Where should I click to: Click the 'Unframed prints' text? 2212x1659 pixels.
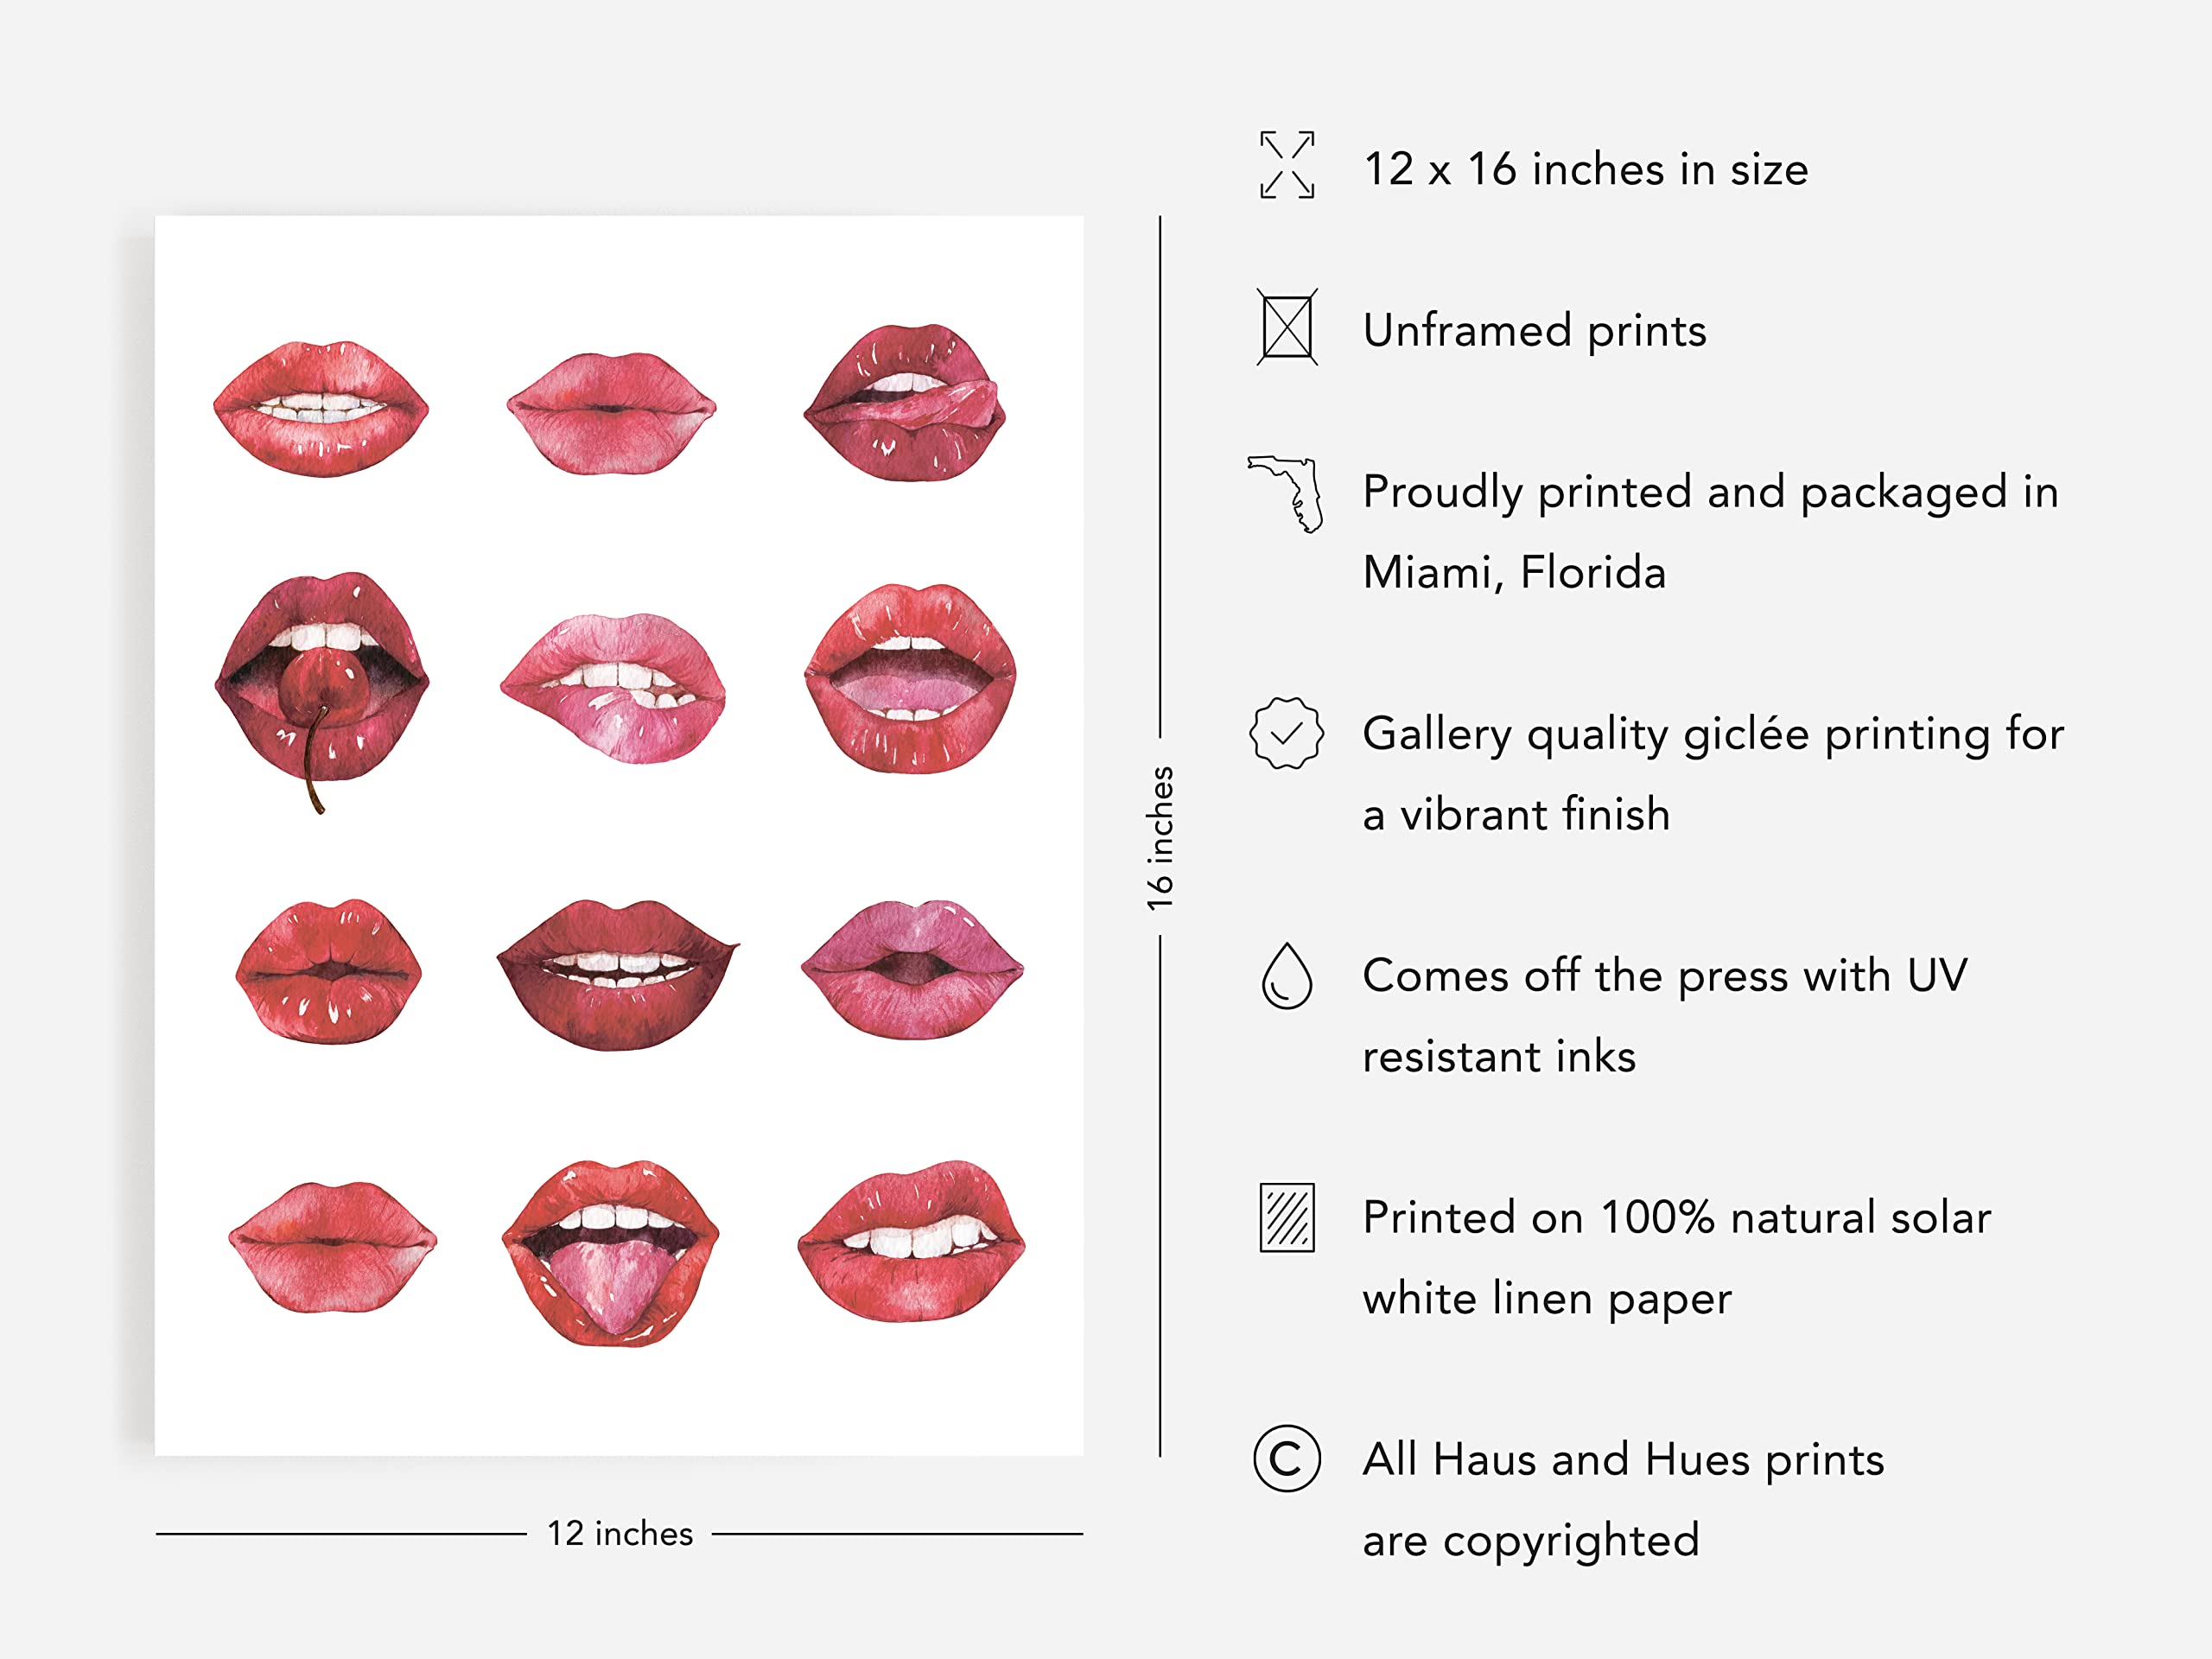[x=1534, y=330]
